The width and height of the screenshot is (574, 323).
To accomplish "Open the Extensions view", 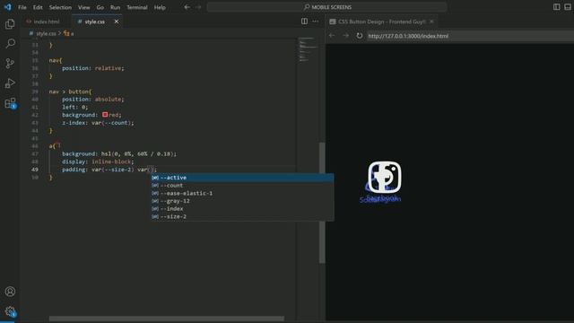I will (x=10, y=103).
